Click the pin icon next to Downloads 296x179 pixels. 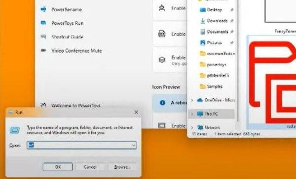[232, 21]
